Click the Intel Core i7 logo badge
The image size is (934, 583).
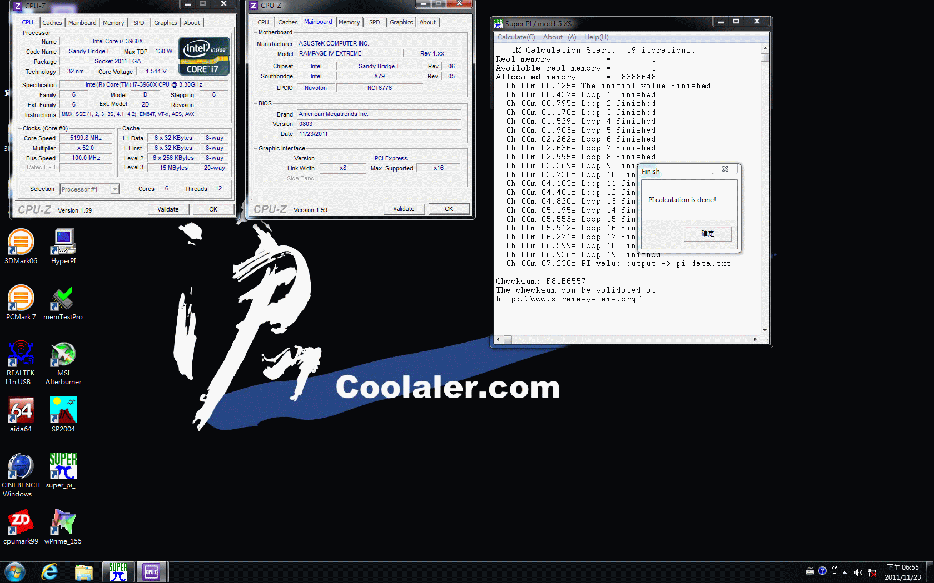[x=204, y=56]
